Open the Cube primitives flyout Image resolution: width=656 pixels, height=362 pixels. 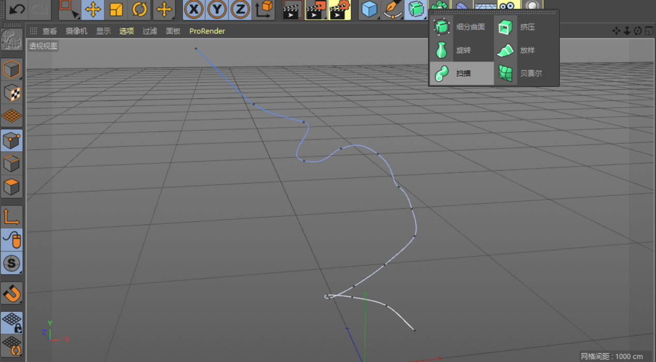tap(369, 9)
